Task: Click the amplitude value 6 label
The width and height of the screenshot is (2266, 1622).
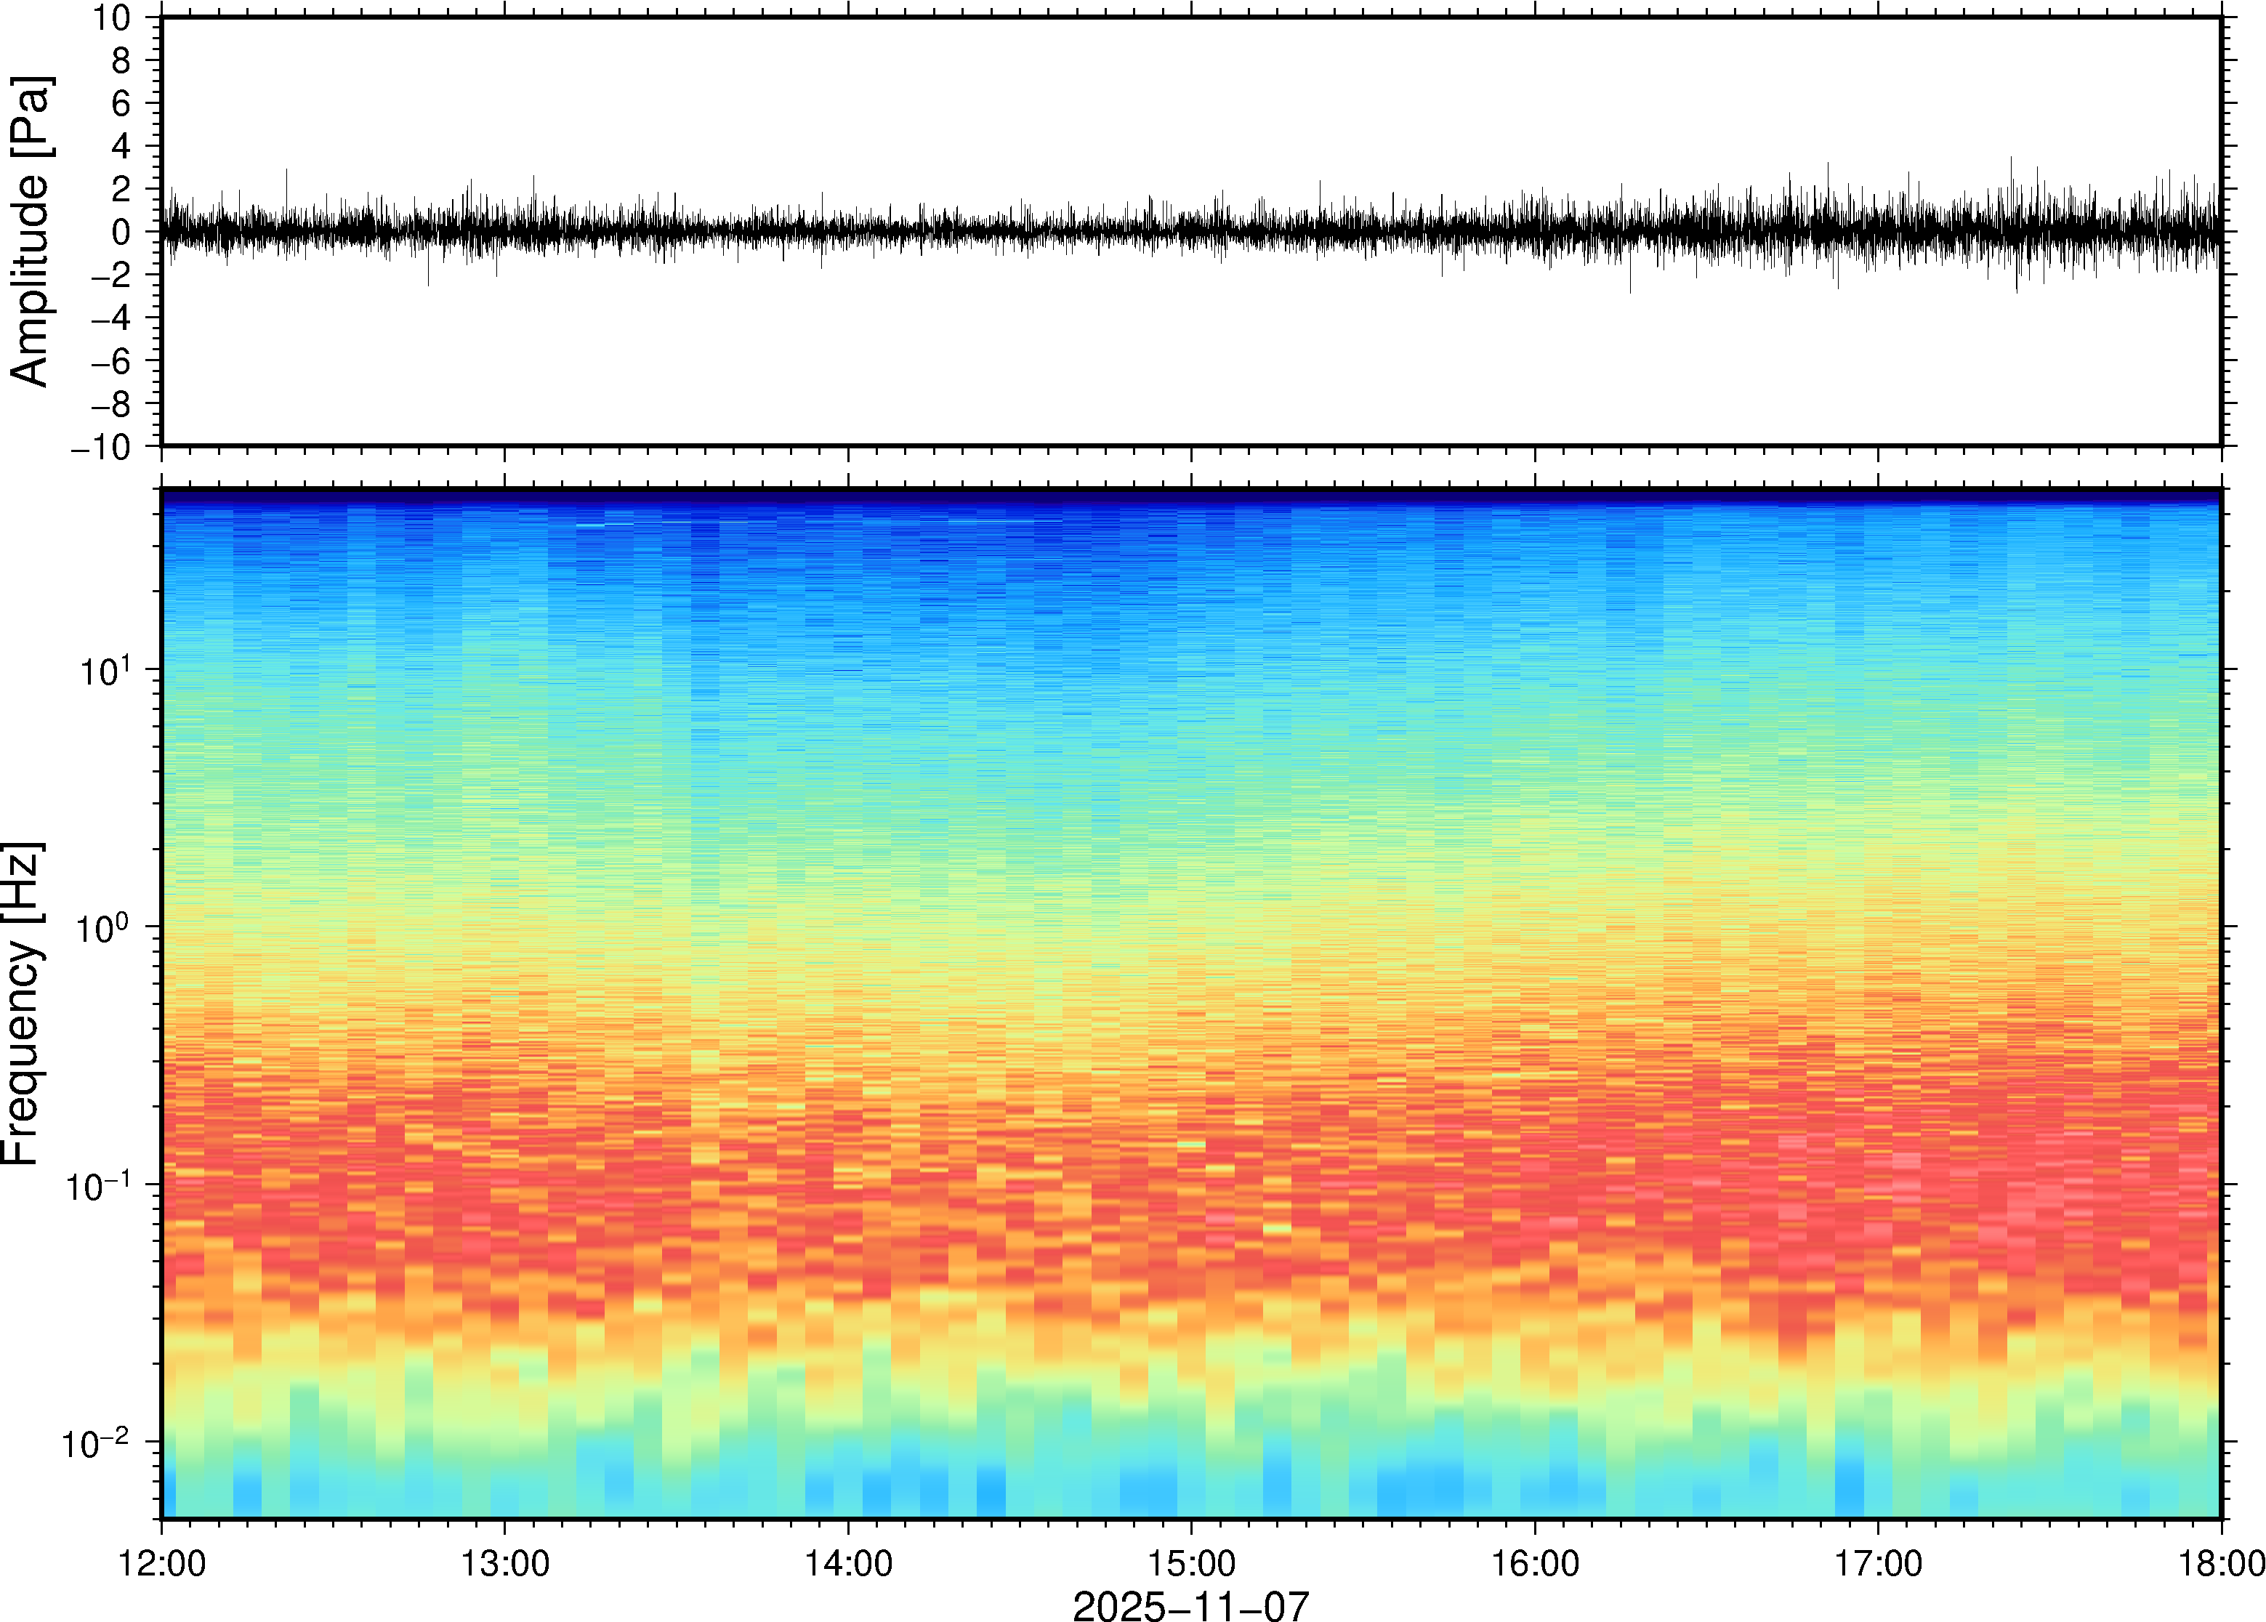Action: tap(122, 104)
